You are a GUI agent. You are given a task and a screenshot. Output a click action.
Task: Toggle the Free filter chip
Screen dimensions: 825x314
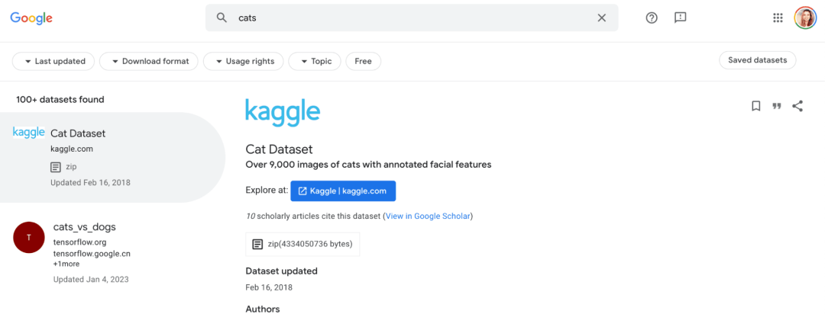point(364,62)
